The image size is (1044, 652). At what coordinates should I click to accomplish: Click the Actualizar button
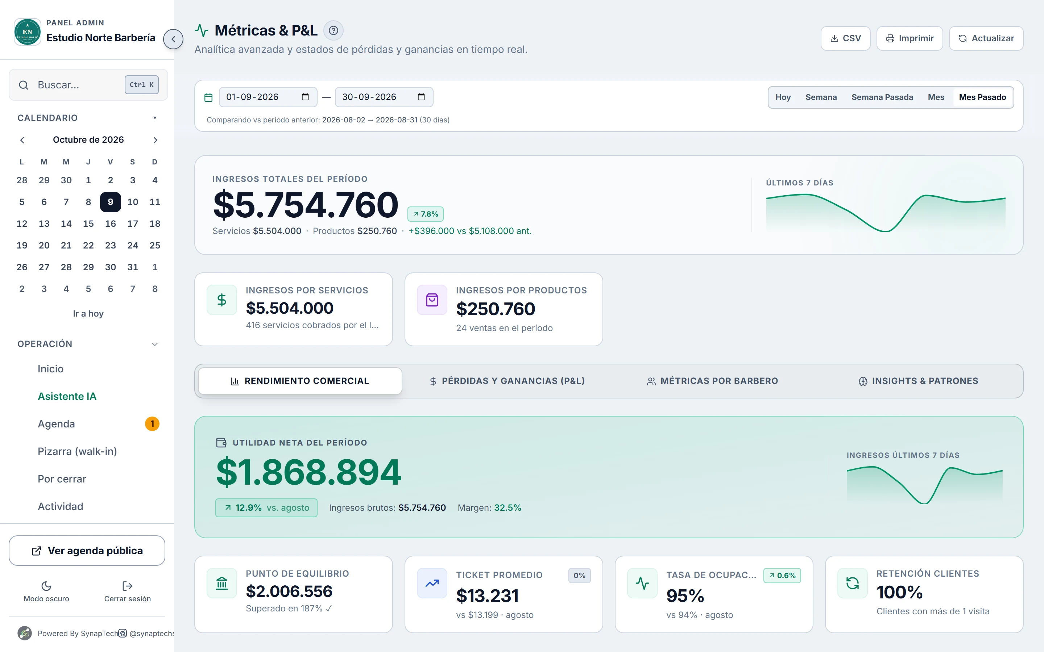click(986, 38)
